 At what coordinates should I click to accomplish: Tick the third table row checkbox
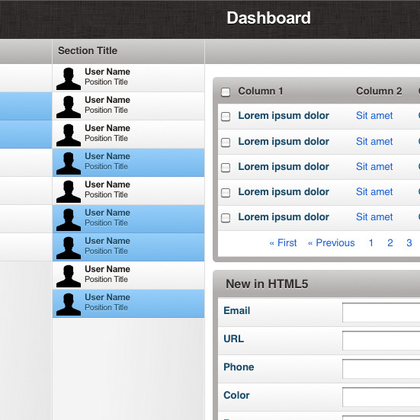click(226, 168)
